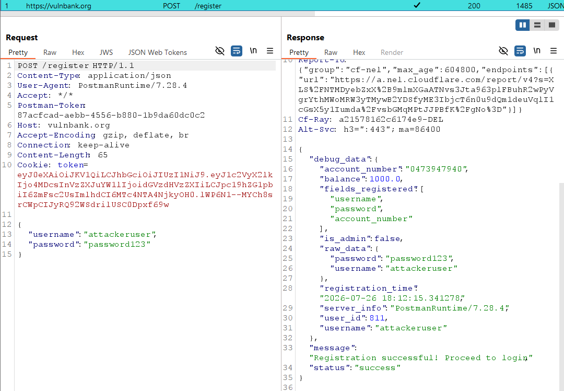Open the JWS tab in Request
564x391 pixels.
(106, 53)
